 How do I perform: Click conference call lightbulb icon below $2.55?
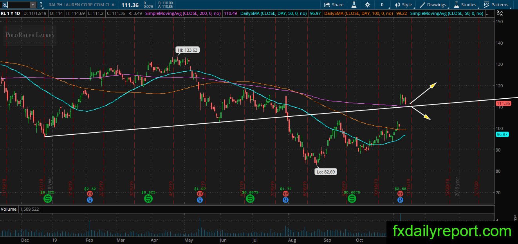click(x=400, y=200)
